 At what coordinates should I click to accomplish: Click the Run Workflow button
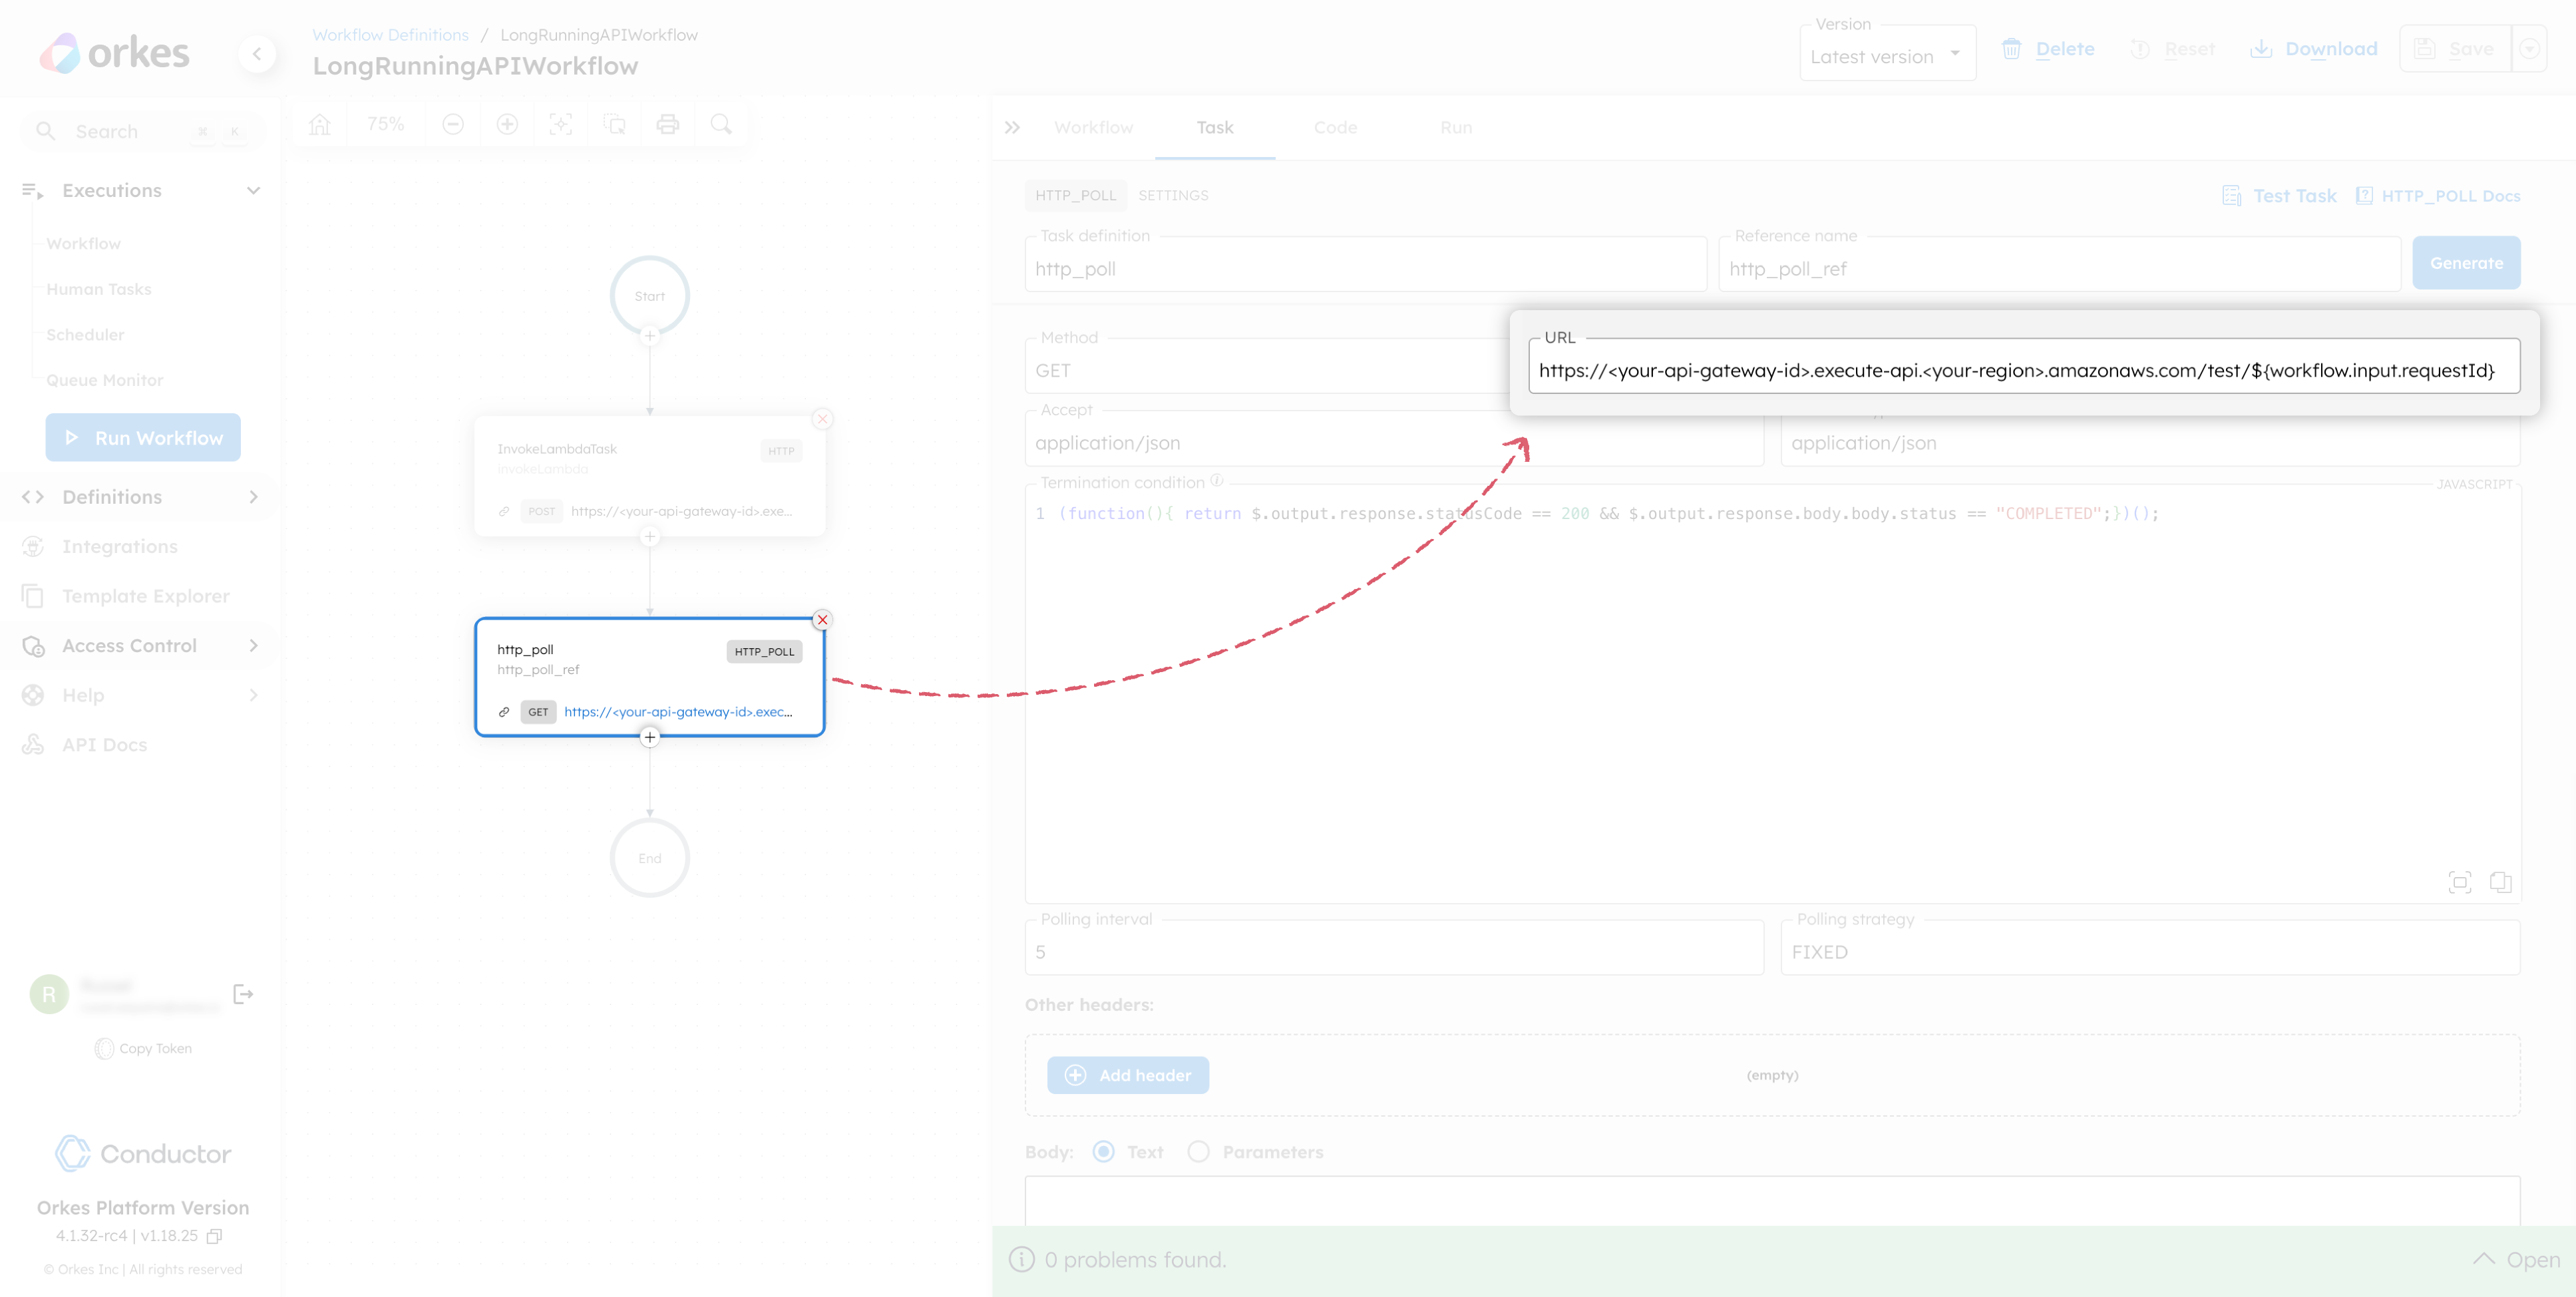[x=142, y=437]
